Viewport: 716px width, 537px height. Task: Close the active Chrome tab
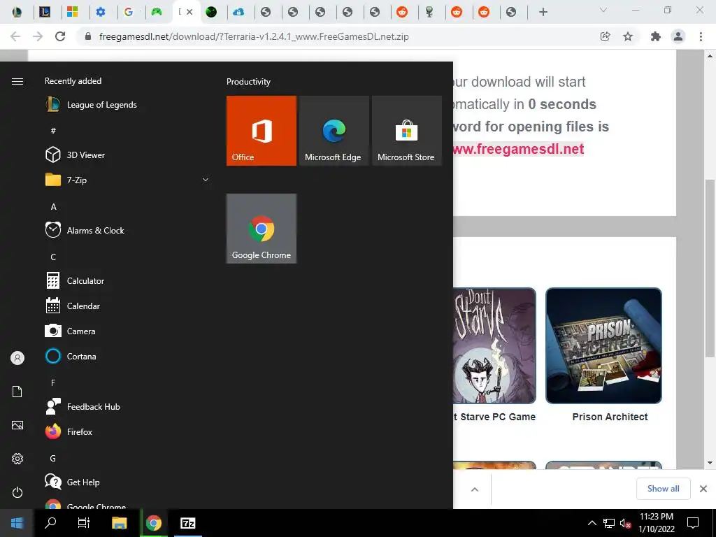coord(189,12)
